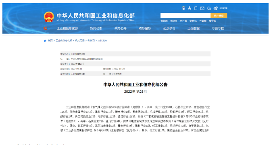Screen dimensions: 273x145
Task: Click the 成文日期 value 2022-09-30
Action: pyautogui.click(x=76, y=69)
